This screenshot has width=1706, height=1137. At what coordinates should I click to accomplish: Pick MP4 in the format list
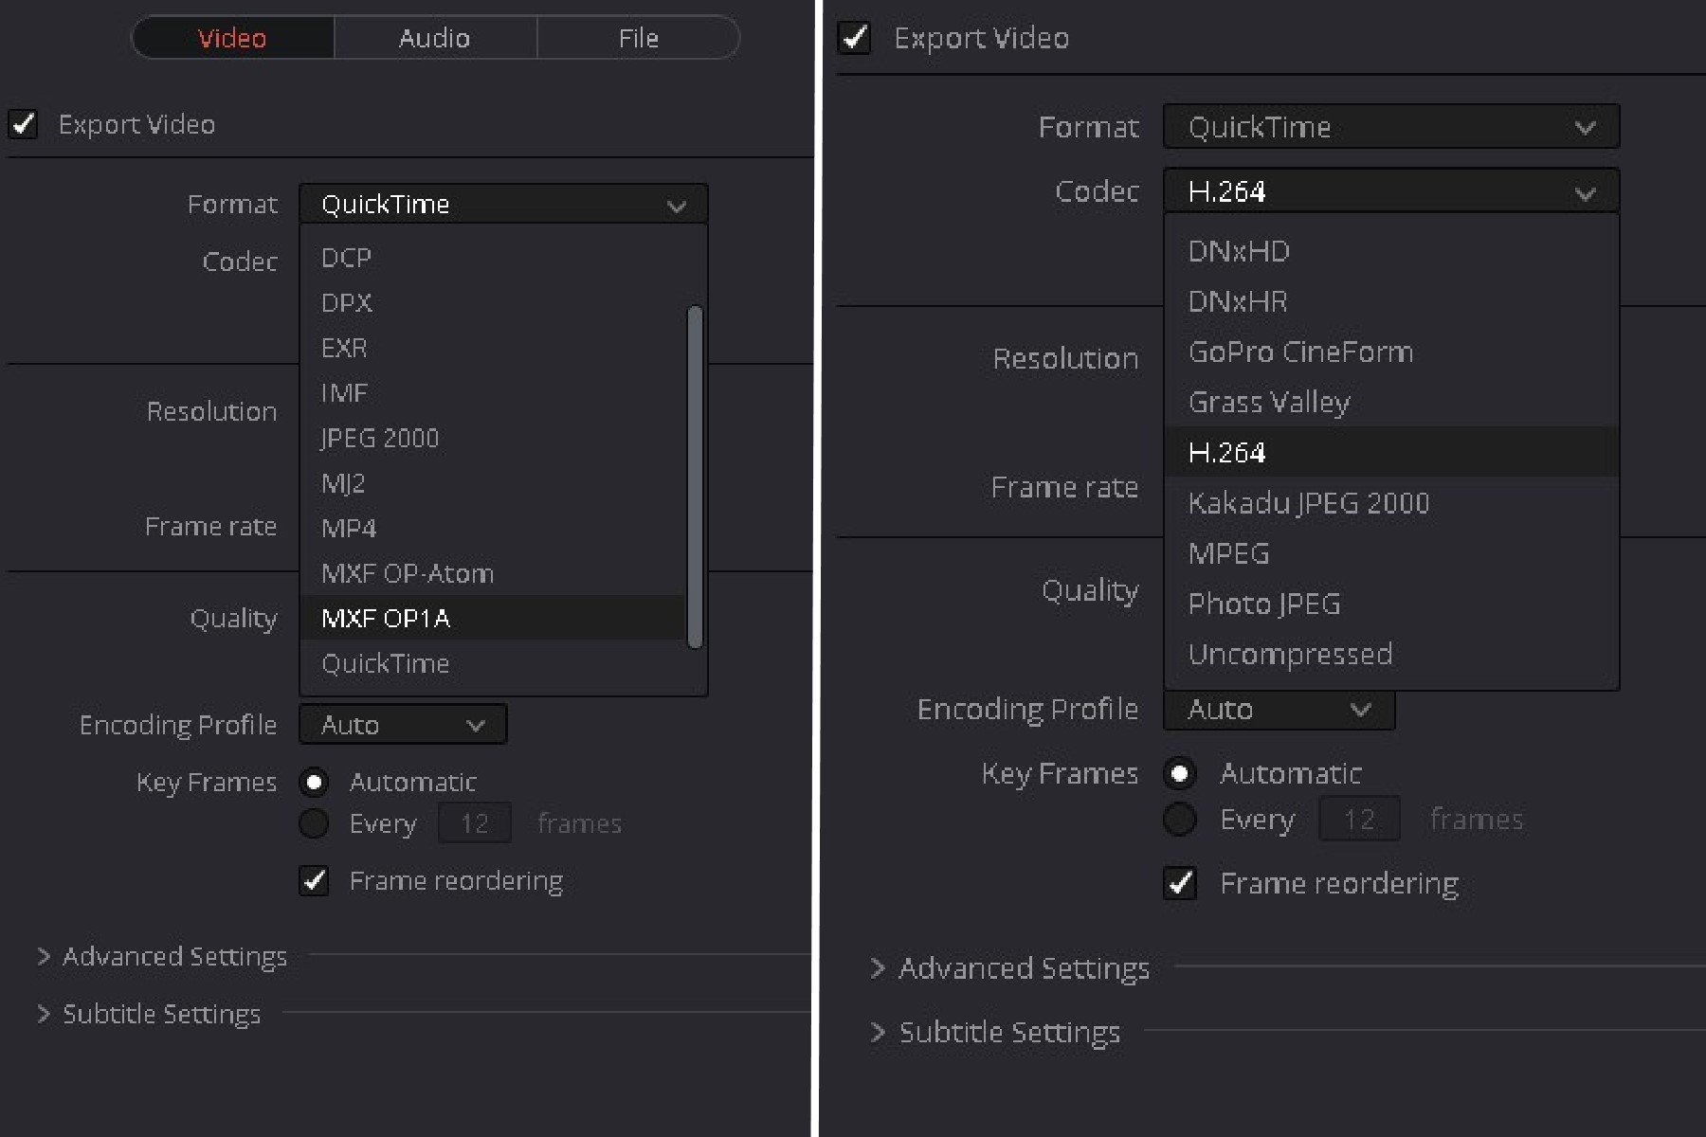(349, 529)
